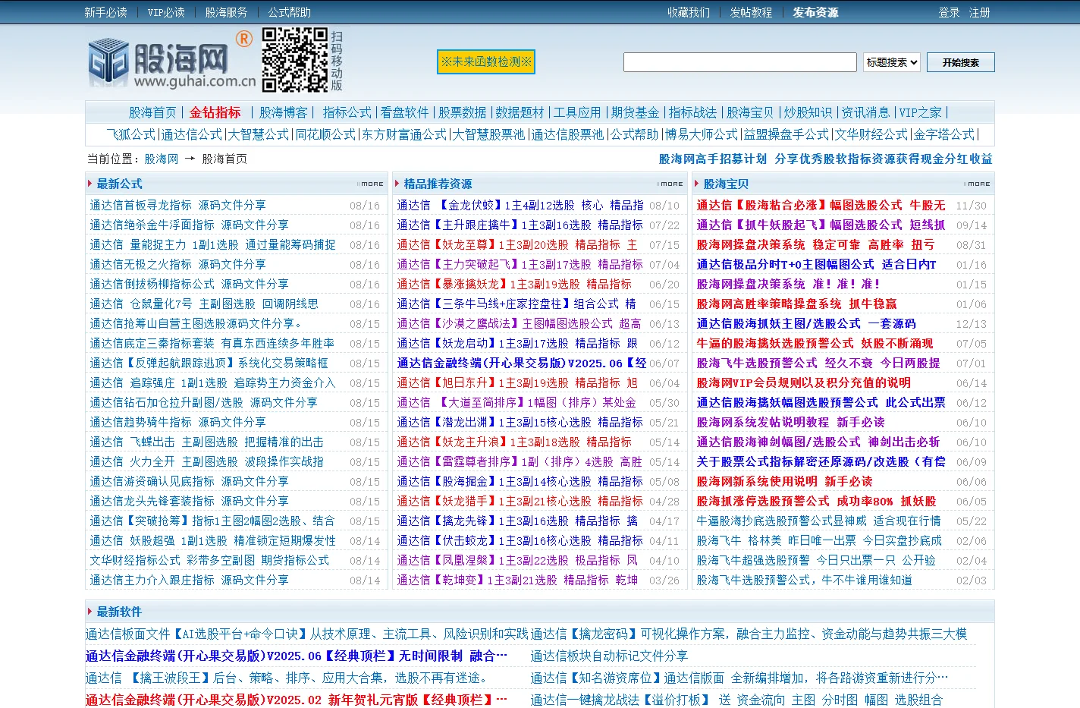Click the 股海网 site logo
This screenshot has height=708, width=1080.
(x=172, y=63)
